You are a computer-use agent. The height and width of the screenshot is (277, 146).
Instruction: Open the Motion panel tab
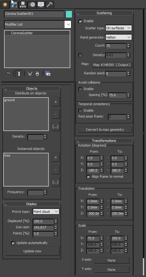point(32,5)
